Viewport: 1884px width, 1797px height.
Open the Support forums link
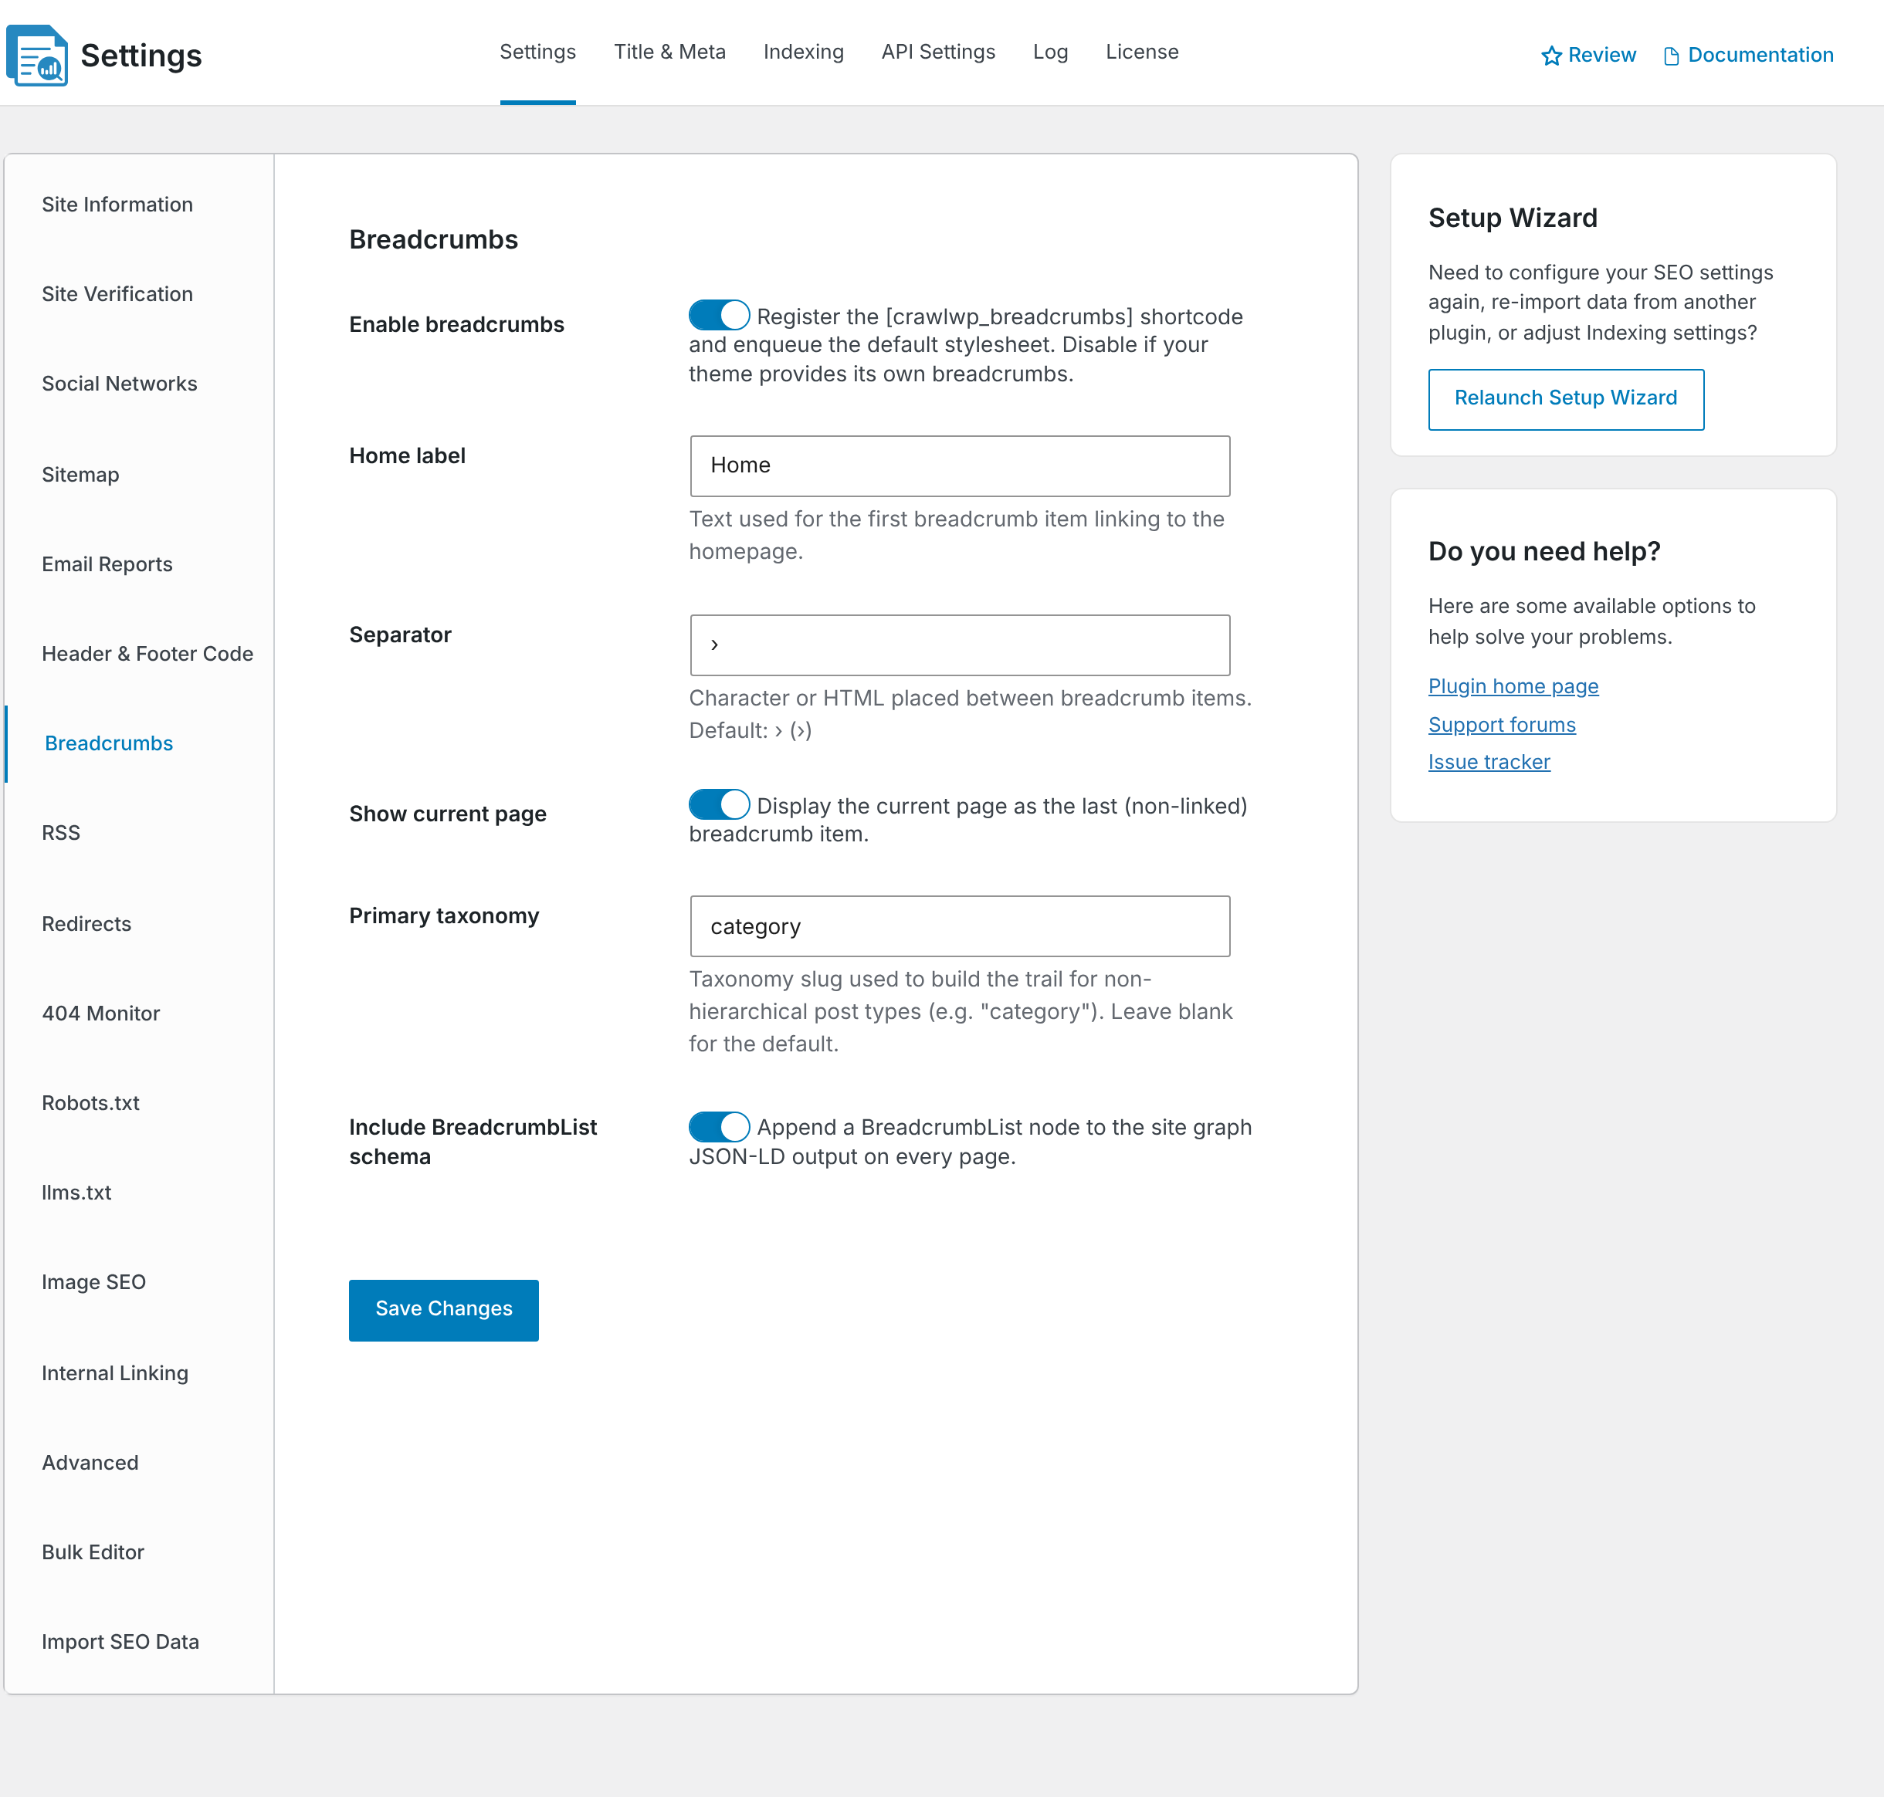click(1502, 724)
